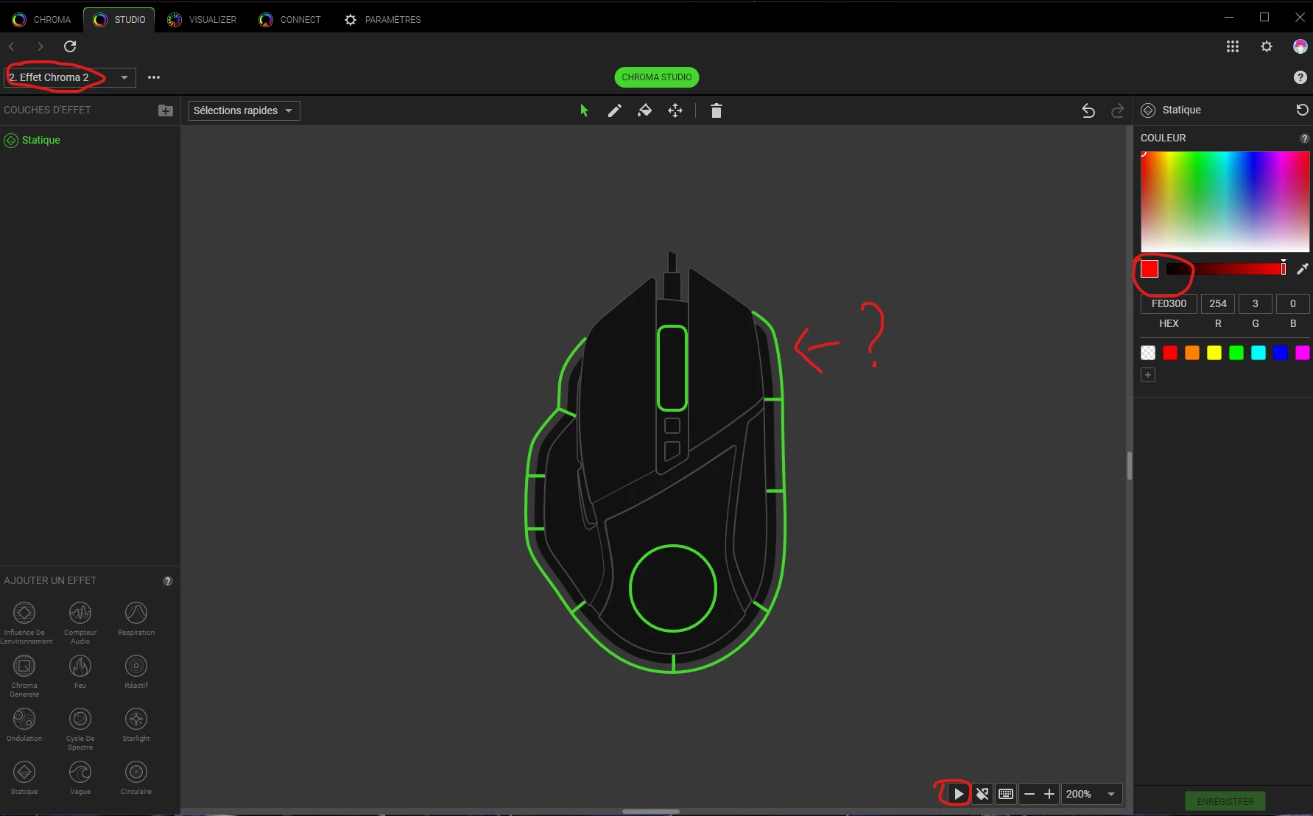Redo the last action
Image resolution: width=1313 pixels, height=816 pixels.
pyautogui.click(x=1117, y=110)
